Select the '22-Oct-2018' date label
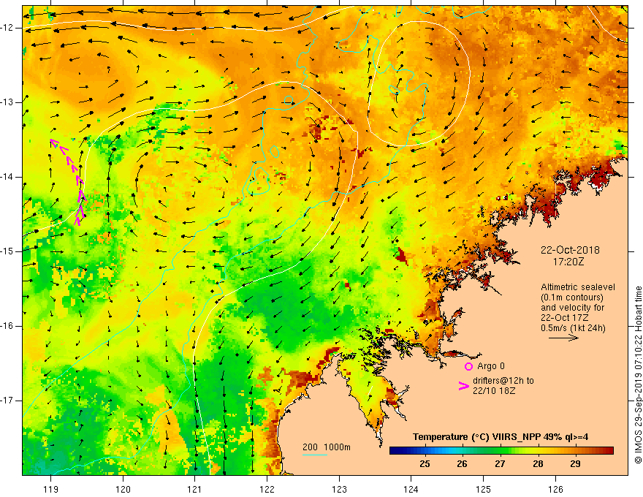This screenshot has height=497, width=643. coord(570,250)
